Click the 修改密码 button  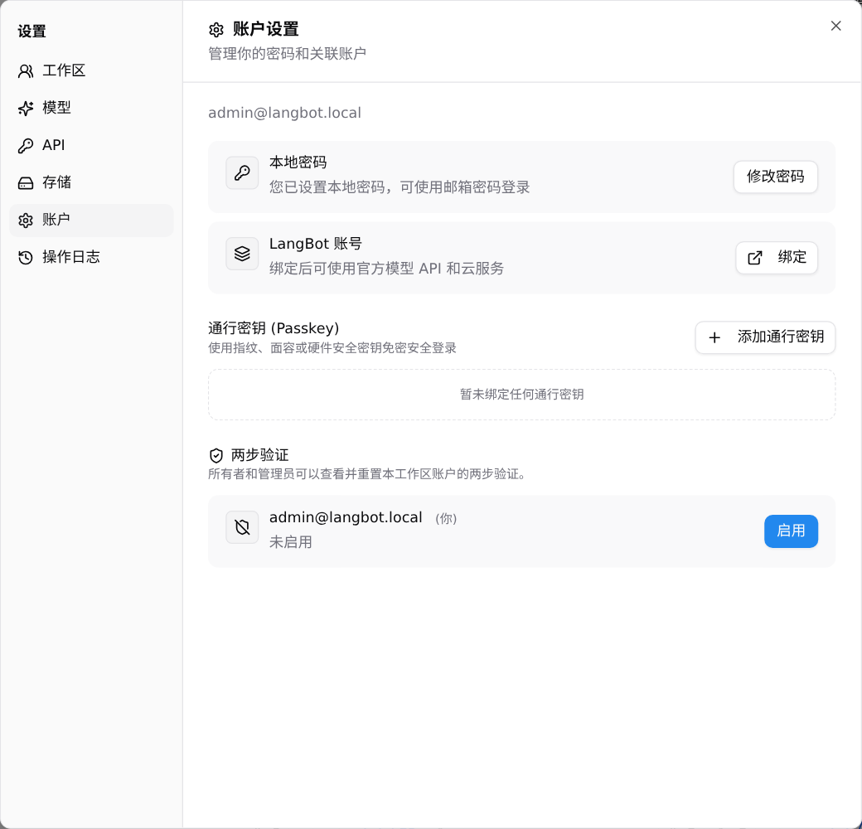pos(775,177)
